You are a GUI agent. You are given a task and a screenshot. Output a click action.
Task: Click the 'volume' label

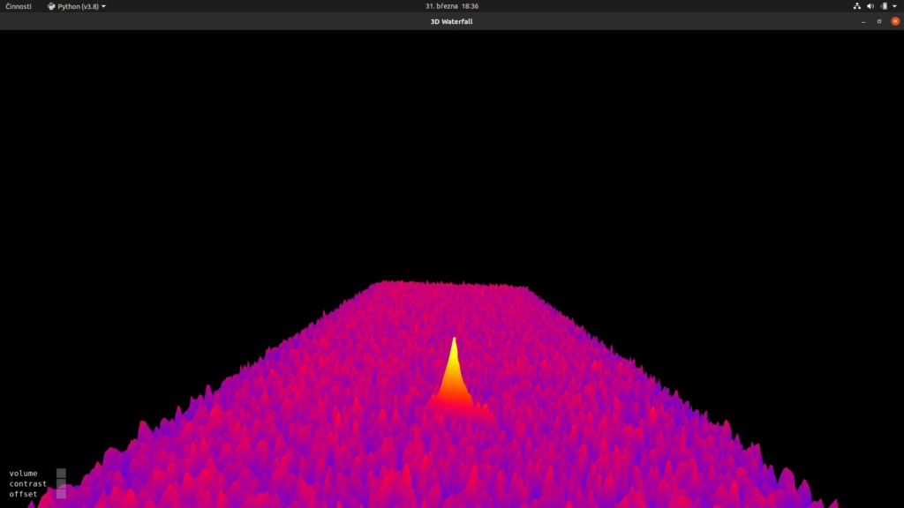pyautogui.click(x=23, y=474)
